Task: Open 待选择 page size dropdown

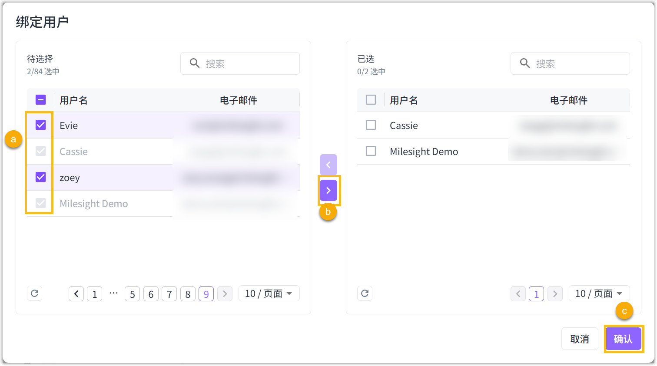Action: (x=269, y=293)
